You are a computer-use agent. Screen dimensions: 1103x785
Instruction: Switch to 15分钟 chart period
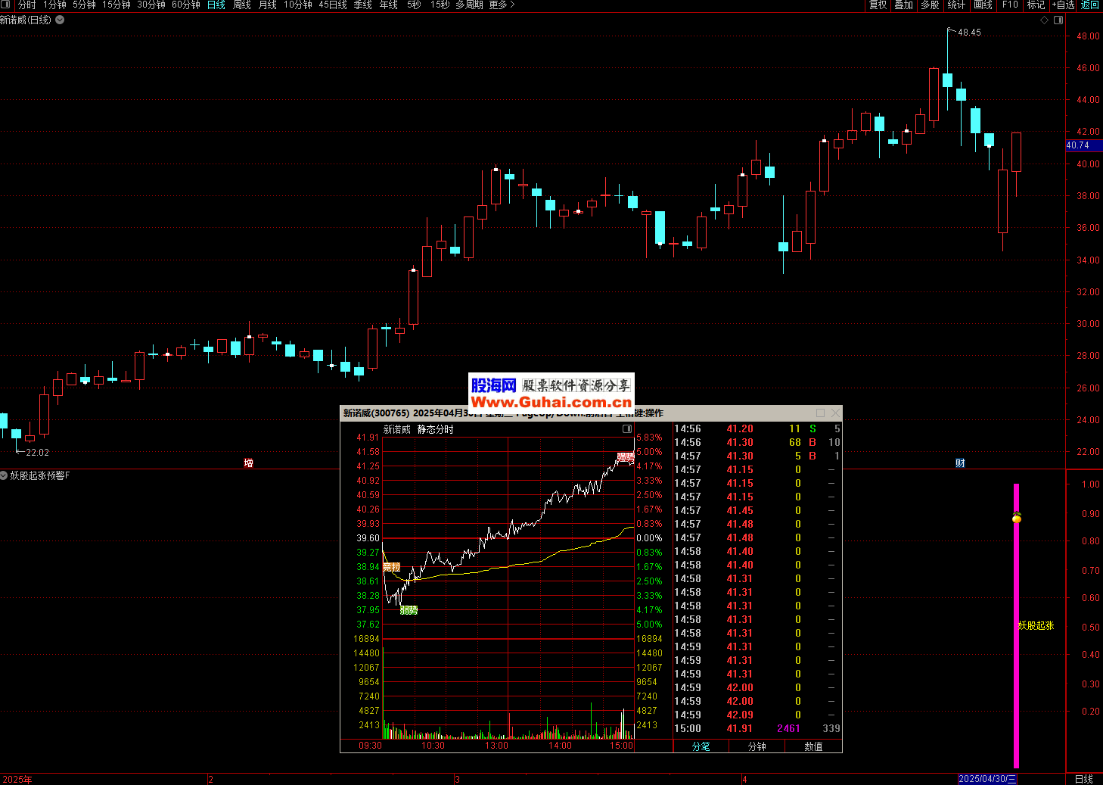[117, 5]
